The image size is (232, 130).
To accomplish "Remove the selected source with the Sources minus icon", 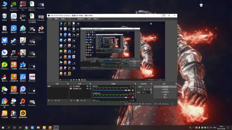I will 74,101.
